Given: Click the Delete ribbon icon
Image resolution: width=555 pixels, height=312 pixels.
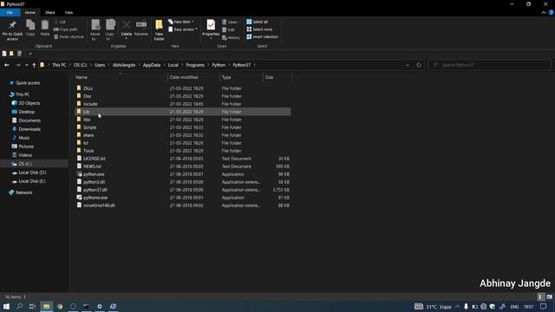Looking at the screenshot, I should tap(126, 29).
